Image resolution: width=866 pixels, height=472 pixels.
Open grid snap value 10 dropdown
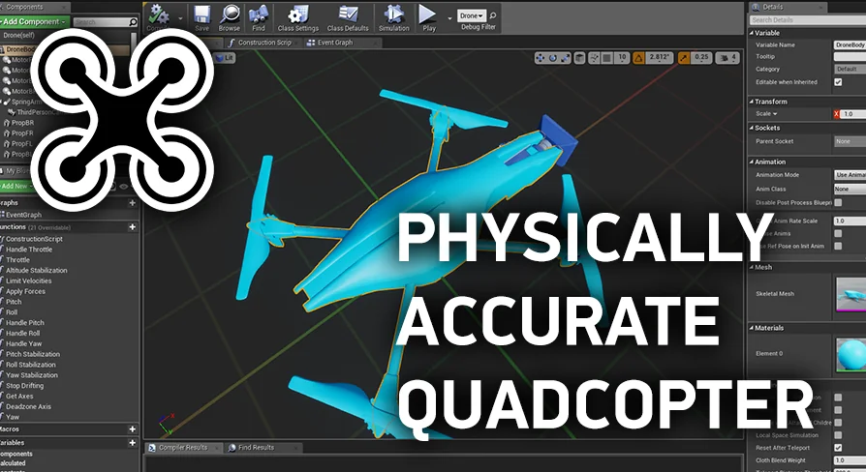coord(623,57)
